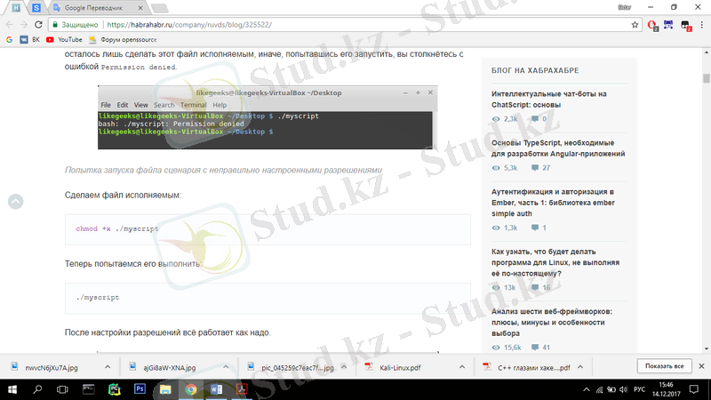Click the scroll-to-top round arrow button
The image size is (711, 400).
click(16, 202)
